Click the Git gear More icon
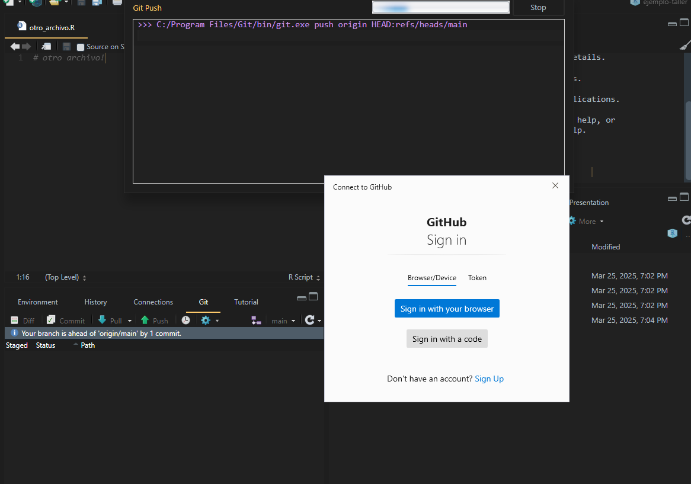 [206, 320]
